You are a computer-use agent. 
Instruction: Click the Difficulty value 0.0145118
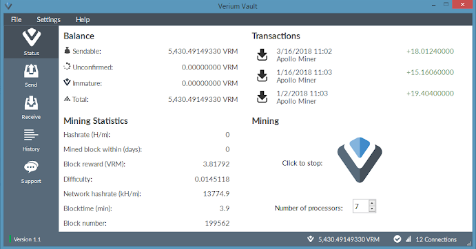point(212,179)
